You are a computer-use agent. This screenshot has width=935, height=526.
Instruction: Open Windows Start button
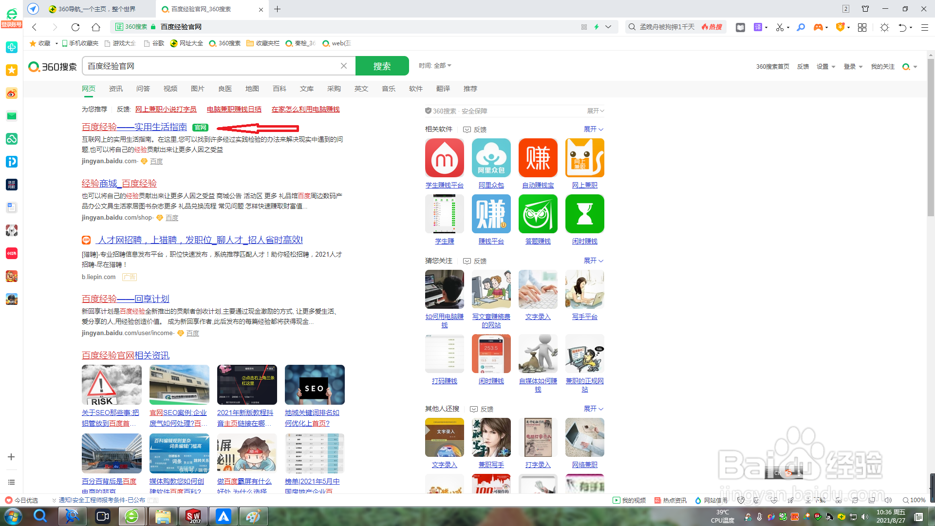coord(13,516)
